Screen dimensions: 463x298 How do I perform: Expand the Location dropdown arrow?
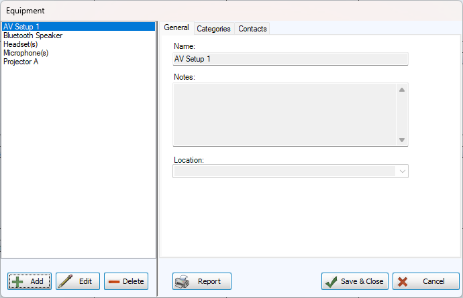pos(402,171)
